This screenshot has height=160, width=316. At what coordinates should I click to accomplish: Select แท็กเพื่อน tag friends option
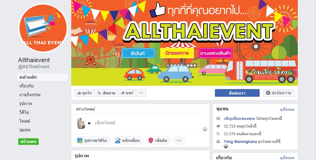click(128, 140)
